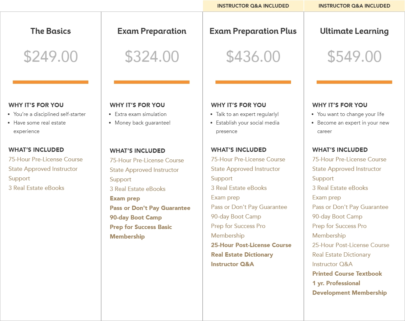This screenshot has height=321, width=405.
Task: Pick the $549.00 price
Action: [x=354, y=57]
